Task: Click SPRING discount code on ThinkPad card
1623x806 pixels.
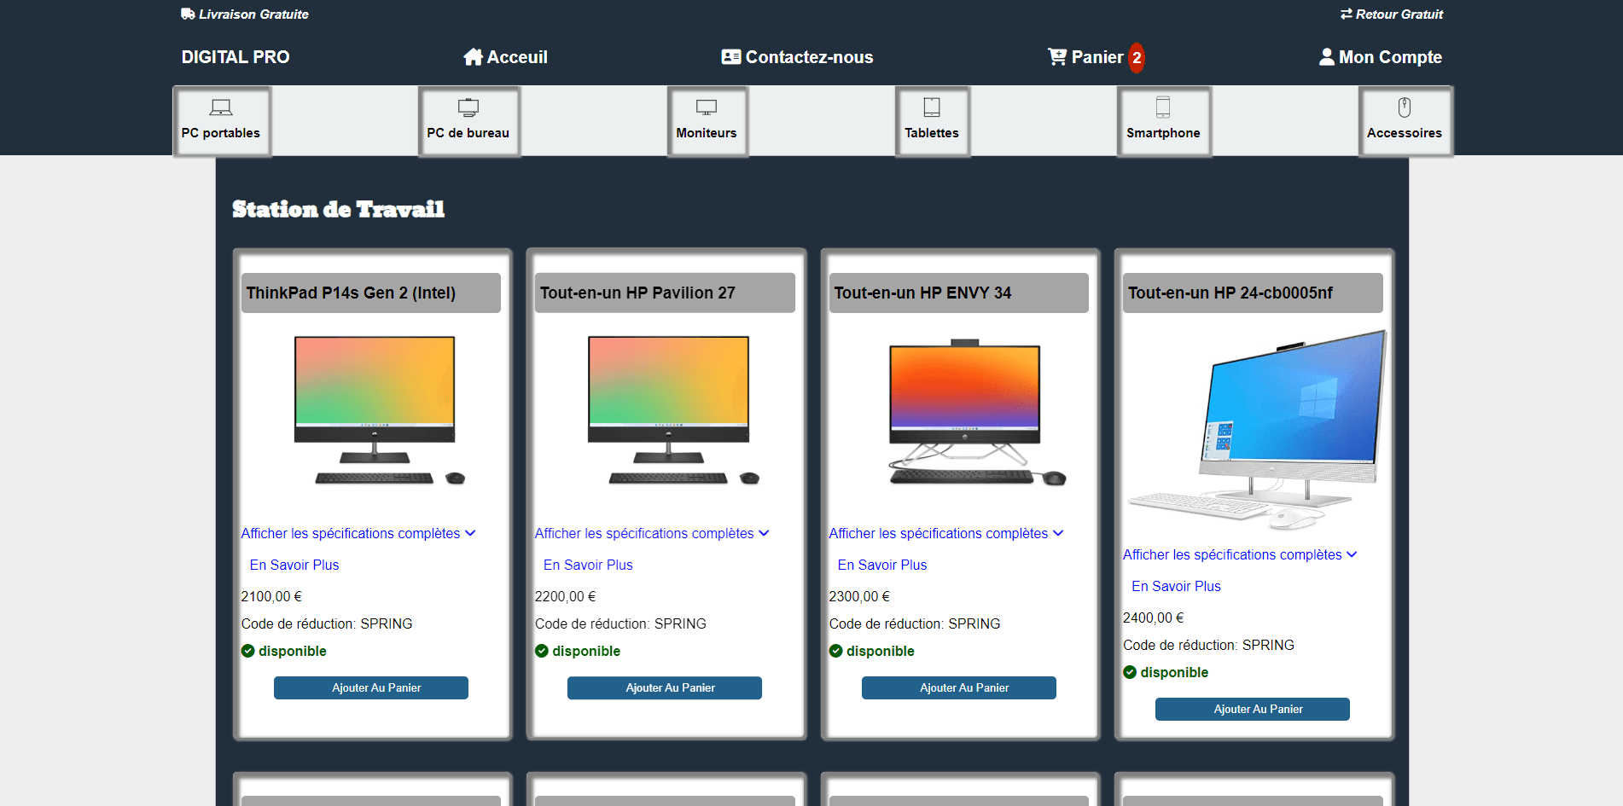Action: click(386, 623)
